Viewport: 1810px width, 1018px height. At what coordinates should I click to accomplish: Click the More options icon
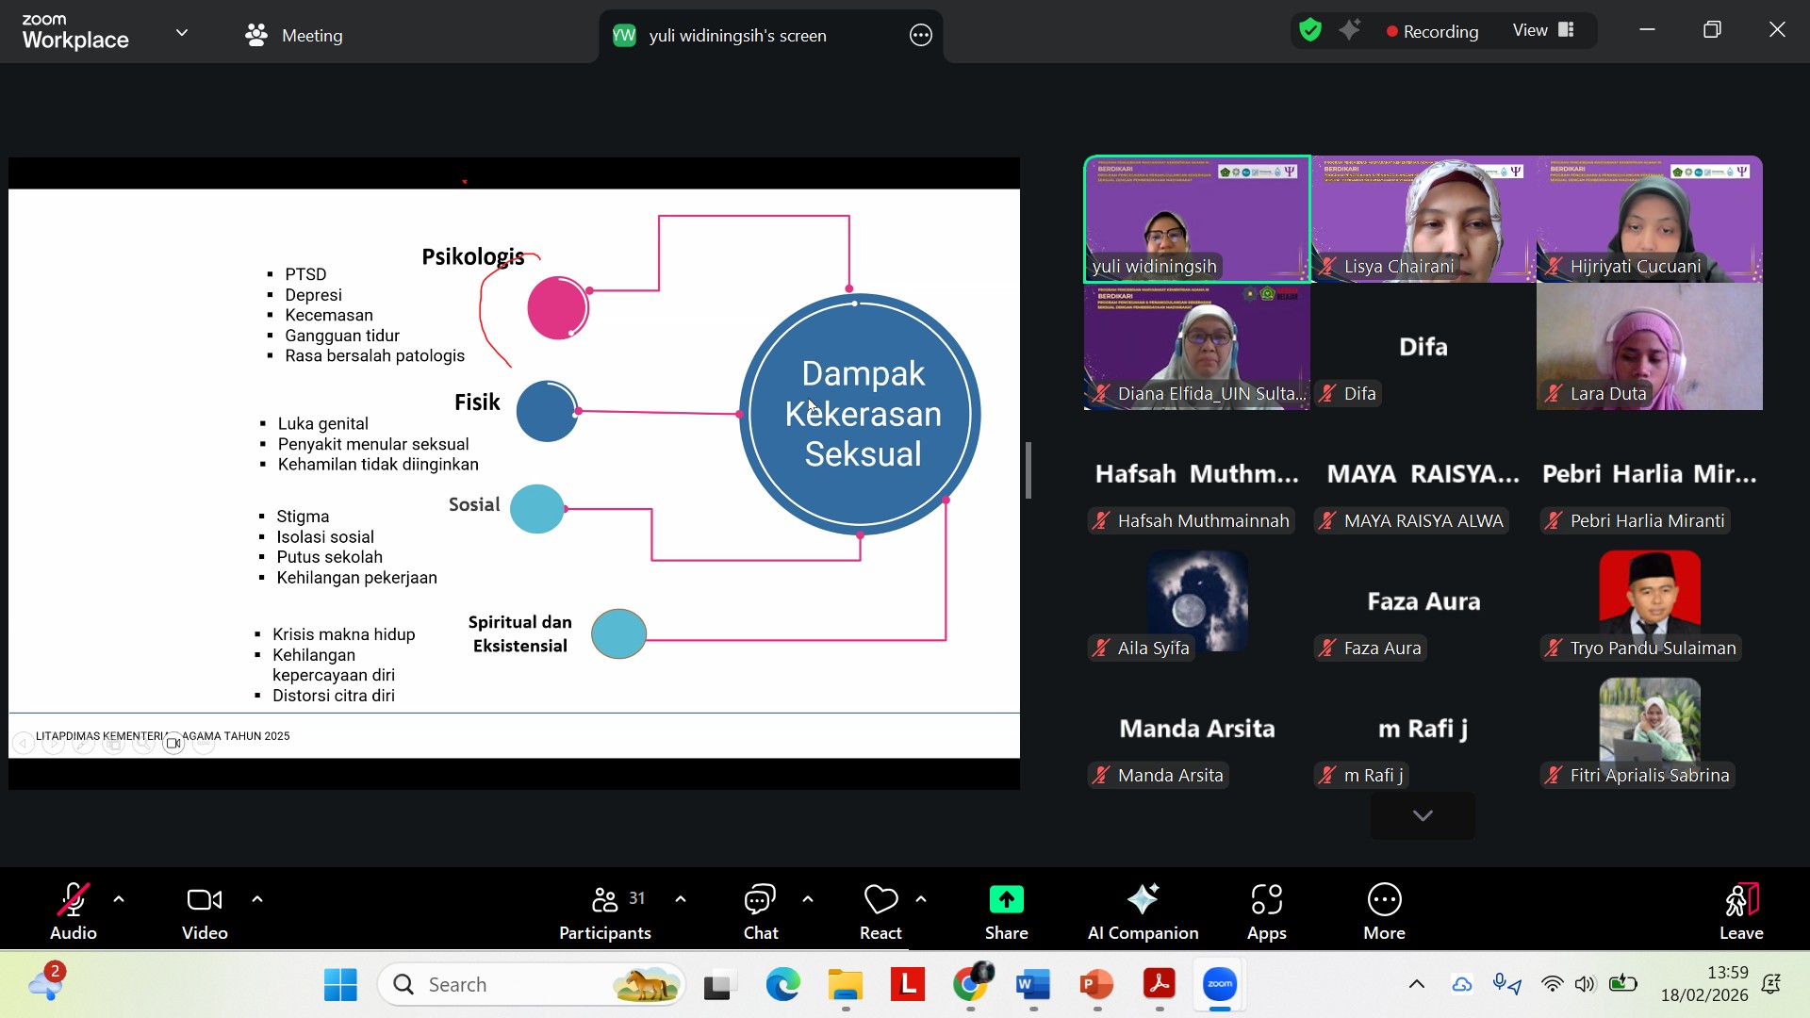point(1383,911)
